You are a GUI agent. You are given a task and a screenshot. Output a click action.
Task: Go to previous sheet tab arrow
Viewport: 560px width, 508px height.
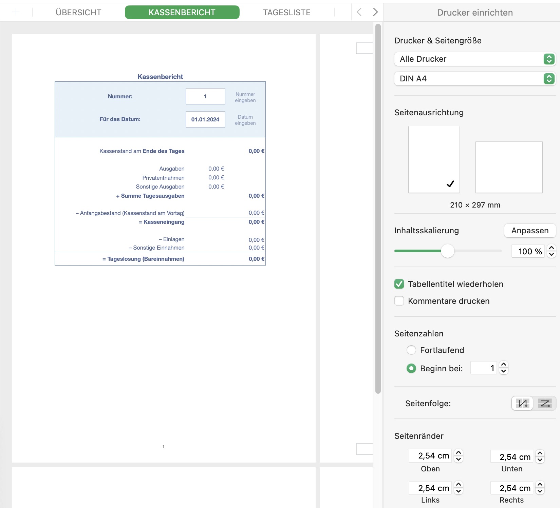click(x=359, y=12)
